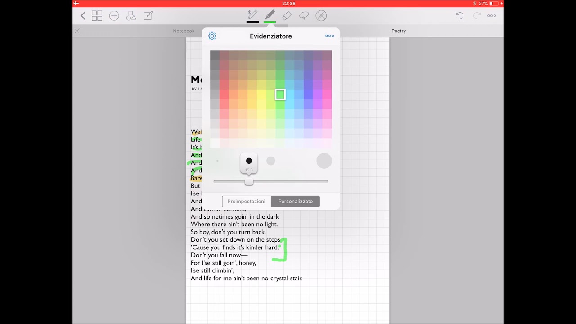Tap the 15.3 thickness value label

pos(249,170)
